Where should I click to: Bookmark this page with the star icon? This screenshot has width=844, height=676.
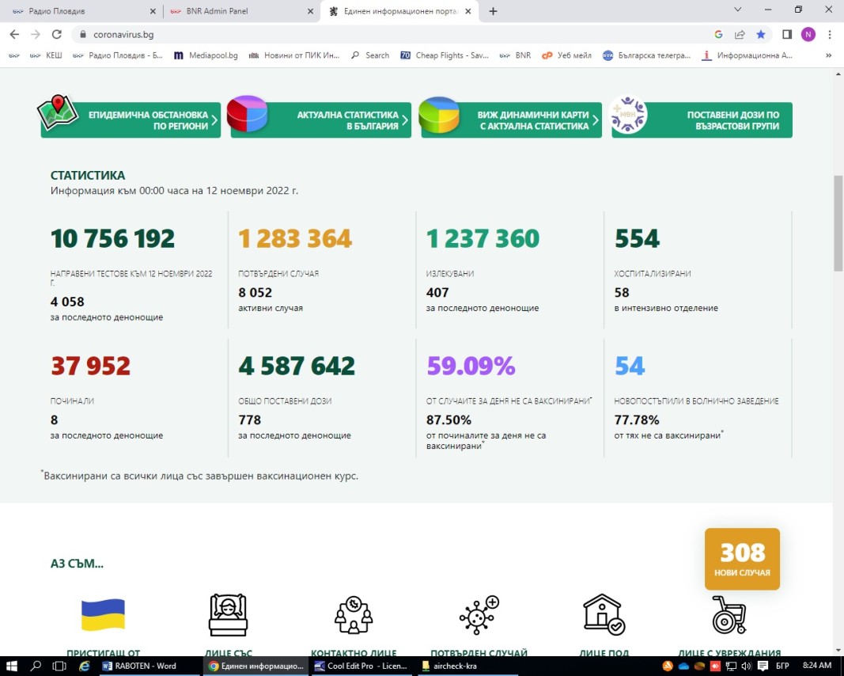pyautogui.click(x=760, y=34)
